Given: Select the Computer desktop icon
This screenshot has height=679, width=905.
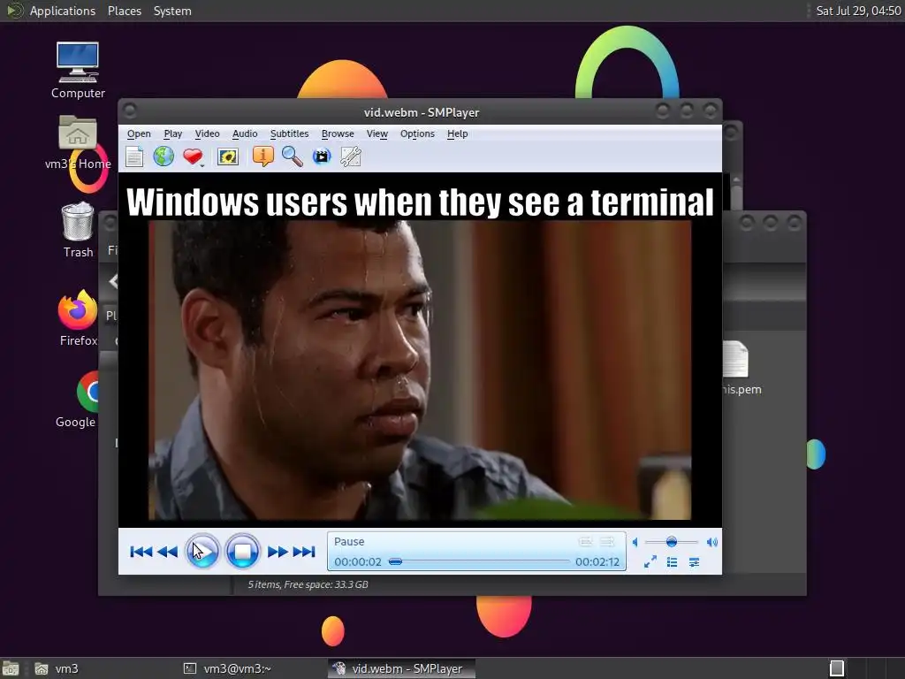Looking at the screenshot, I should coord(78,70).
